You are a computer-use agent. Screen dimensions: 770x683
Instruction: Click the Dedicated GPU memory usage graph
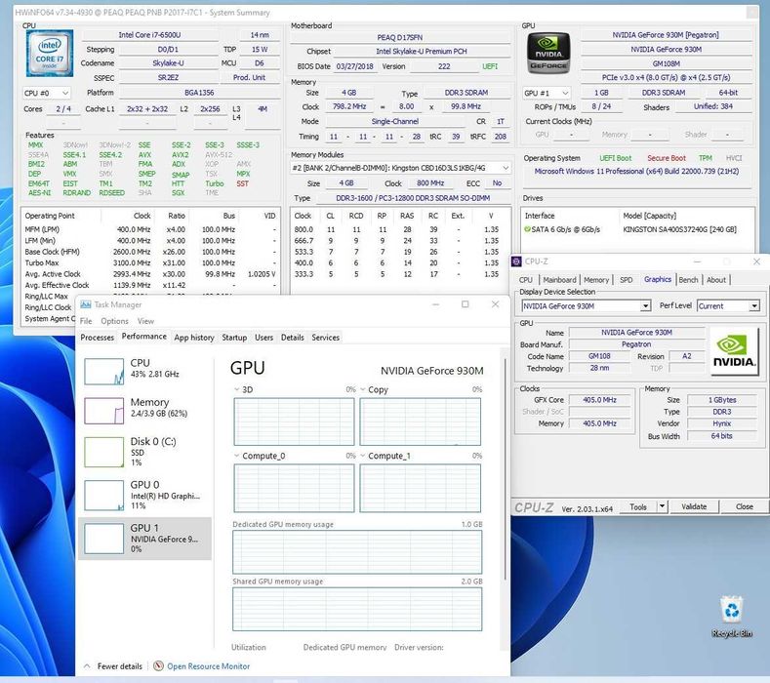click(357, 552)
